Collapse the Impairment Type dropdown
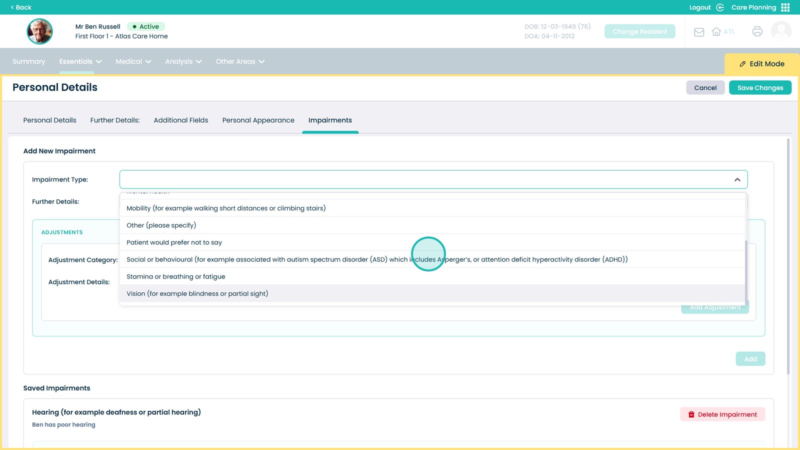Screen dimensions: 800x450 [x=737, y=179]
